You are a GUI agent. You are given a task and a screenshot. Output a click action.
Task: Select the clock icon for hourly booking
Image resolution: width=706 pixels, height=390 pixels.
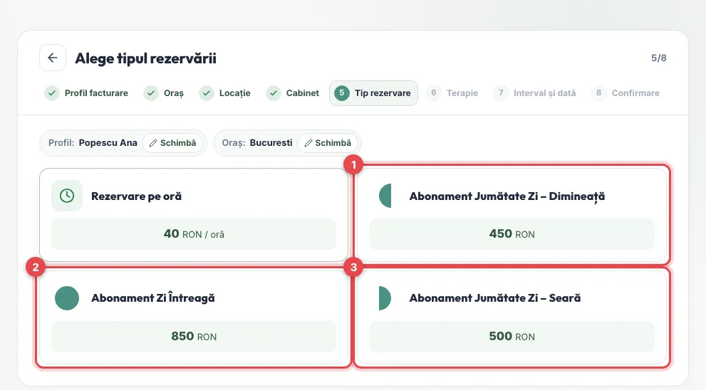(67, 196)
